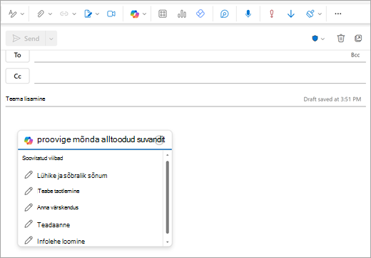
Task: Expand the Copilot toolbar dropdown arrow
Action: coord(144,14)
